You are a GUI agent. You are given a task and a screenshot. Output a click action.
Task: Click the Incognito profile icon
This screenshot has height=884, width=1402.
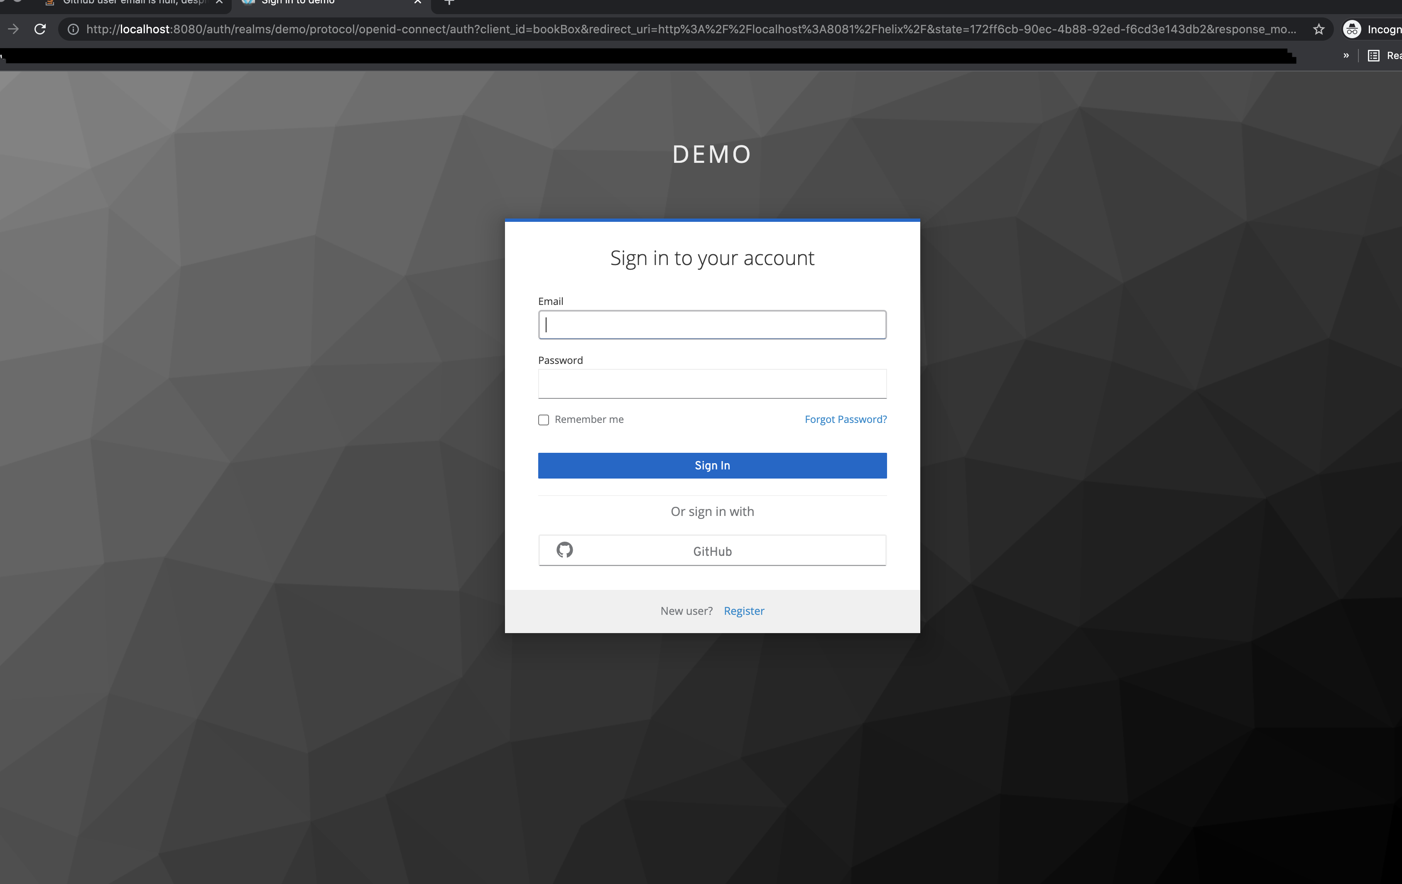[x=1352, y=29]
